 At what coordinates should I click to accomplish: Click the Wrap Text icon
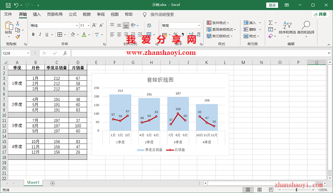(149, 25)
